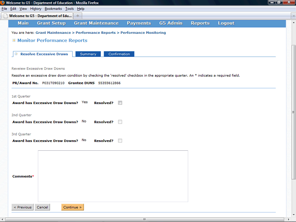Click the arrow icon on Resolve Excessive Draws tab

coord(16,54)
